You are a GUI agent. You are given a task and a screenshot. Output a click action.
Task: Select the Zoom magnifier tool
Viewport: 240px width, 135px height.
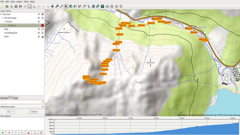tap(57, 6)
